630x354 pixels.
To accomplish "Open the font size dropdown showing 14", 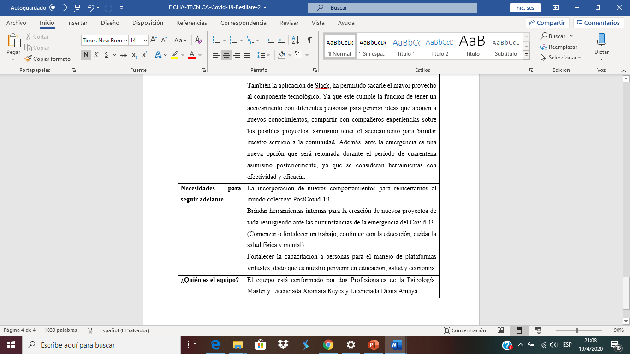I will pos(145,41).
